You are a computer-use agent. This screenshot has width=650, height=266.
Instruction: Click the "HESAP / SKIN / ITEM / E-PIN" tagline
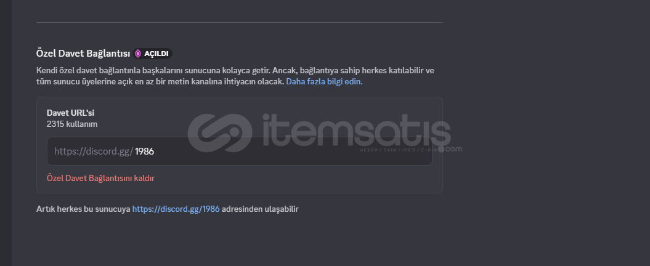tap(398, 150)
